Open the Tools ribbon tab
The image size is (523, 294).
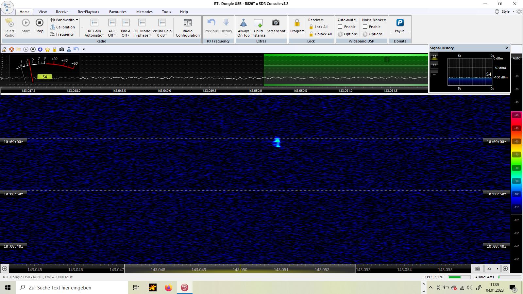pos(166,12)
